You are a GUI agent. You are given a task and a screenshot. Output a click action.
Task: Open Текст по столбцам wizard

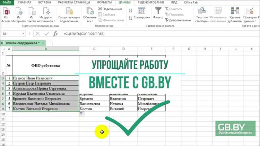(202, 15)
